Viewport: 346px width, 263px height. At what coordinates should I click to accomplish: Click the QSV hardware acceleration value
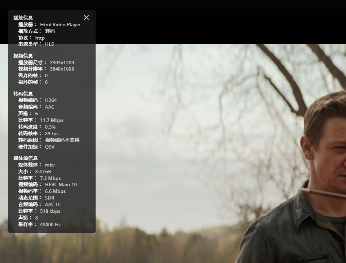coord(50,147)
